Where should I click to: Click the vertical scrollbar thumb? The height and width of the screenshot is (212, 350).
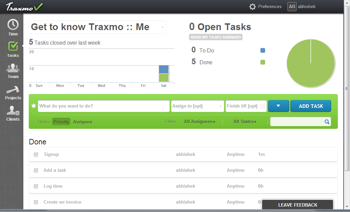pyautogui.click(x=346, y=89)
